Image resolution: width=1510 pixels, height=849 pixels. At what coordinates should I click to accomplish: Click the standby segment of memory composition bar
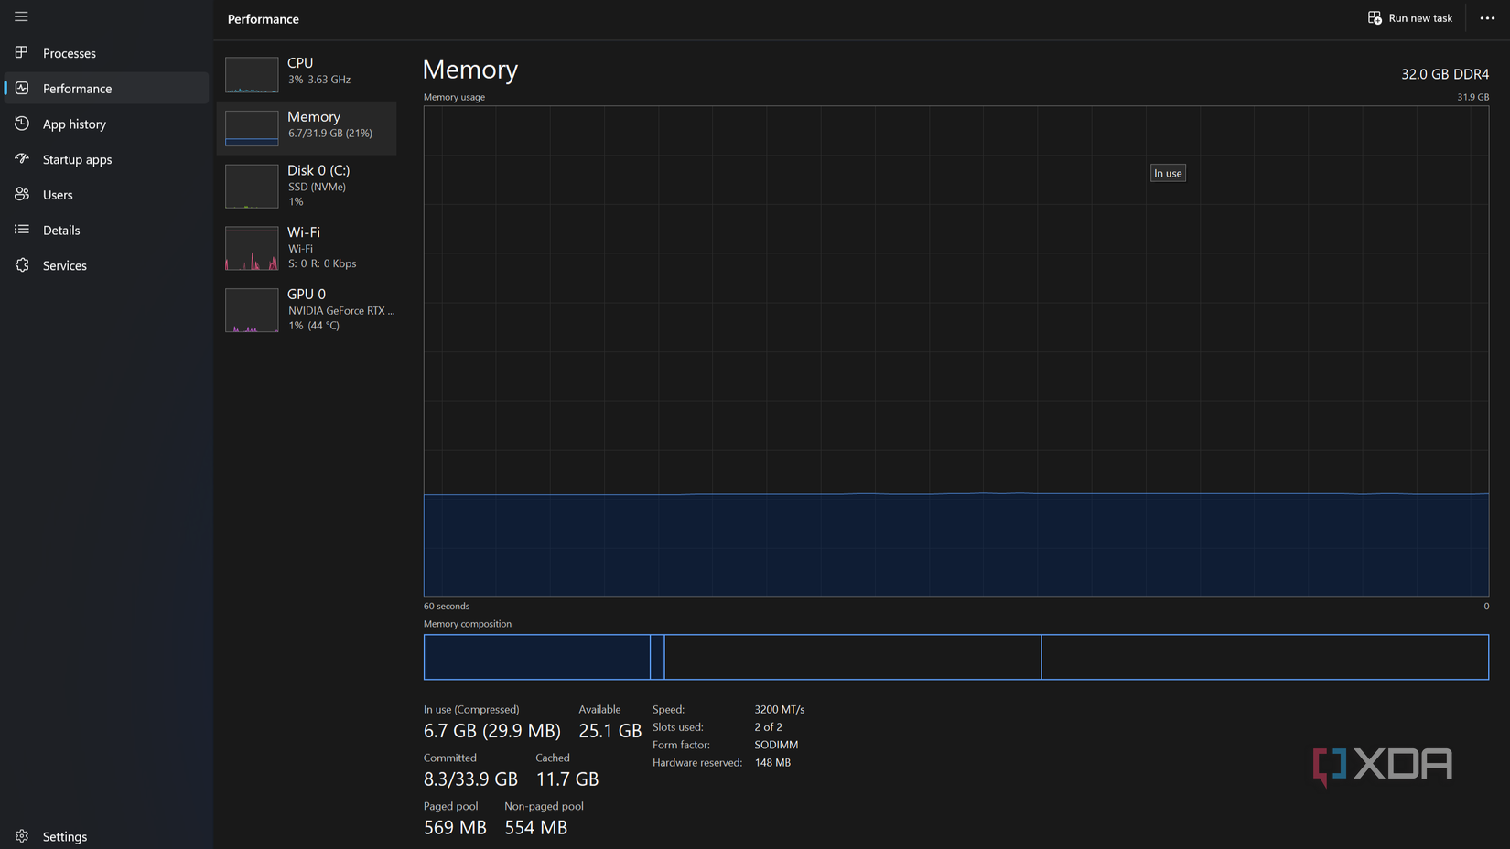(853, 657)
